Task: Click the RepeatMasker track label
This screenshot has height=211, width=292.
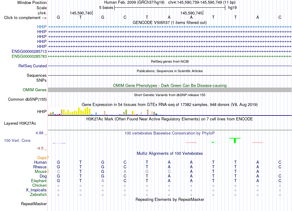Action: 34,204
